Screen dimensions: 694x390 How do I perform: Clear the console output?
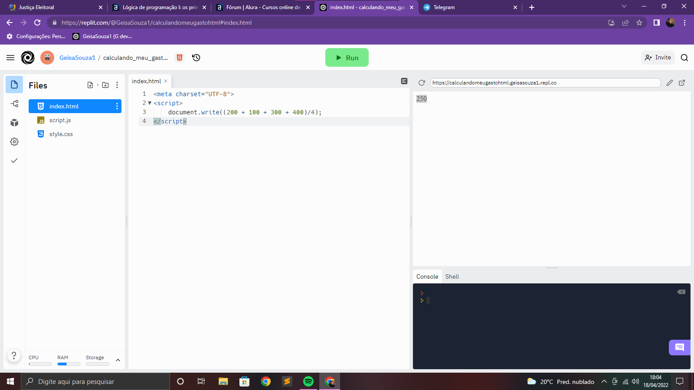pyautogui.click(x=681, y=292)
